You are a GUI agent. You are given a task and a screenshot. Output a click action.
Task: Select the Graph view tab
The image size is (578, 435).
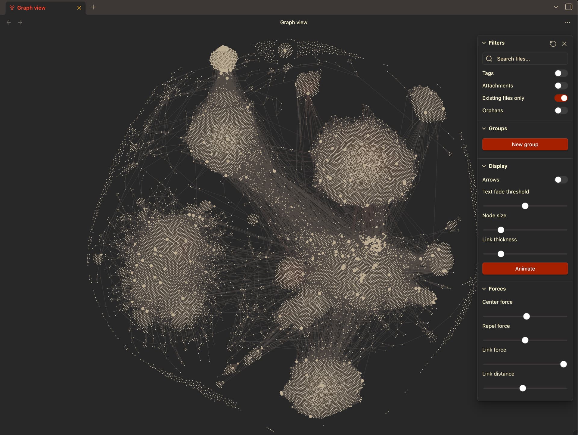click(x=31, y=8)
